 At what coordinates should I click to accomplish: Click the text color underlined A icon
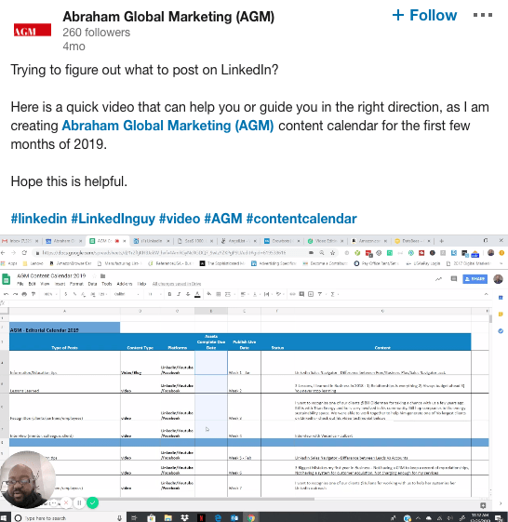(197, 294)
